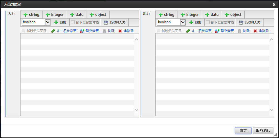Open the boolean type dropdown in 出力
Image resolution: width=279 pixels, height=138 pixels.
tap(171, 22)
